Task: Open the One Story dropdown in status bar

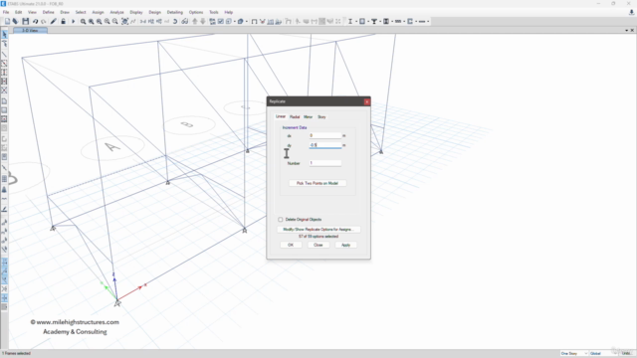Action: pyautogui.click(x=573, y=354)
